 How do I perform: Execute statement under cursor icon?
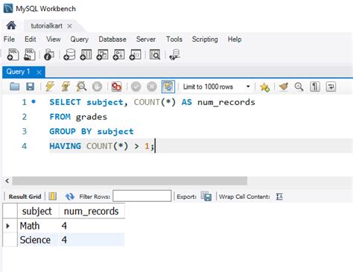(66, 86)
